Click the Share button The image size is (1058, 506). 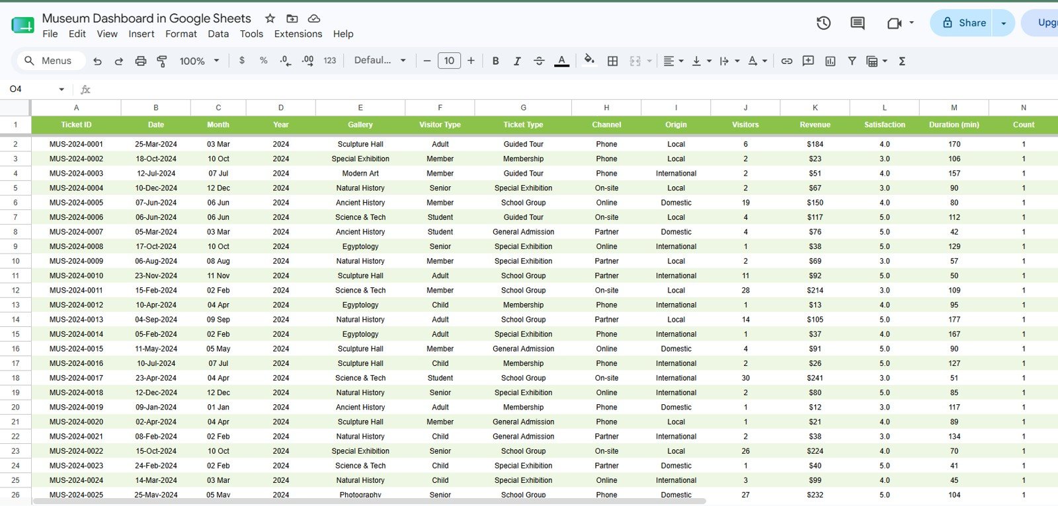(x=963, y=23)
